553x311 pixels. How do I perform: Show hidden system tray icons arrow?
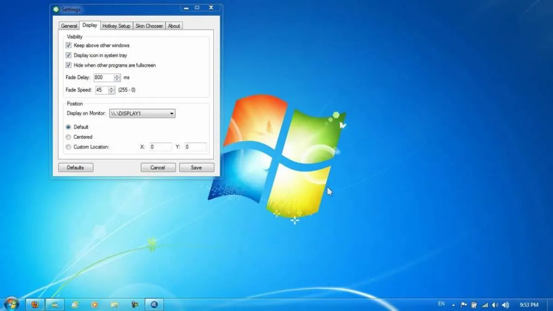pos(453,305)
